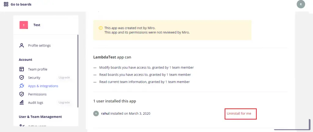Open the user avatar in top right
The width and height of the screenshot is (313, 132).
[301, 4]
